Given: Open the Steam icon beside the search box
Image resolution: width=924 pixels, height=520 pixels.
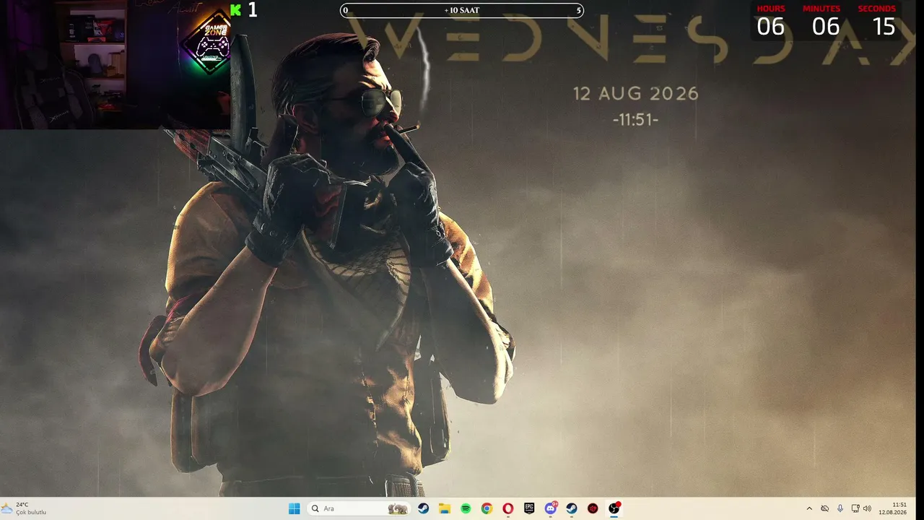Looking at the screenshot, I should point(424,508).
